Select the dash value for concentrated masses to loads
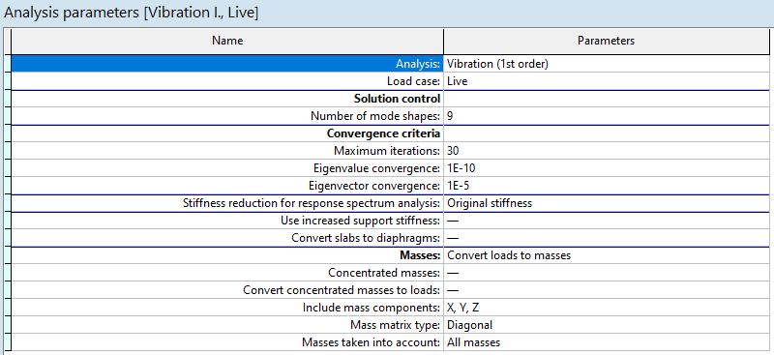This screenshot has width=774, height=355. (453, 290)
